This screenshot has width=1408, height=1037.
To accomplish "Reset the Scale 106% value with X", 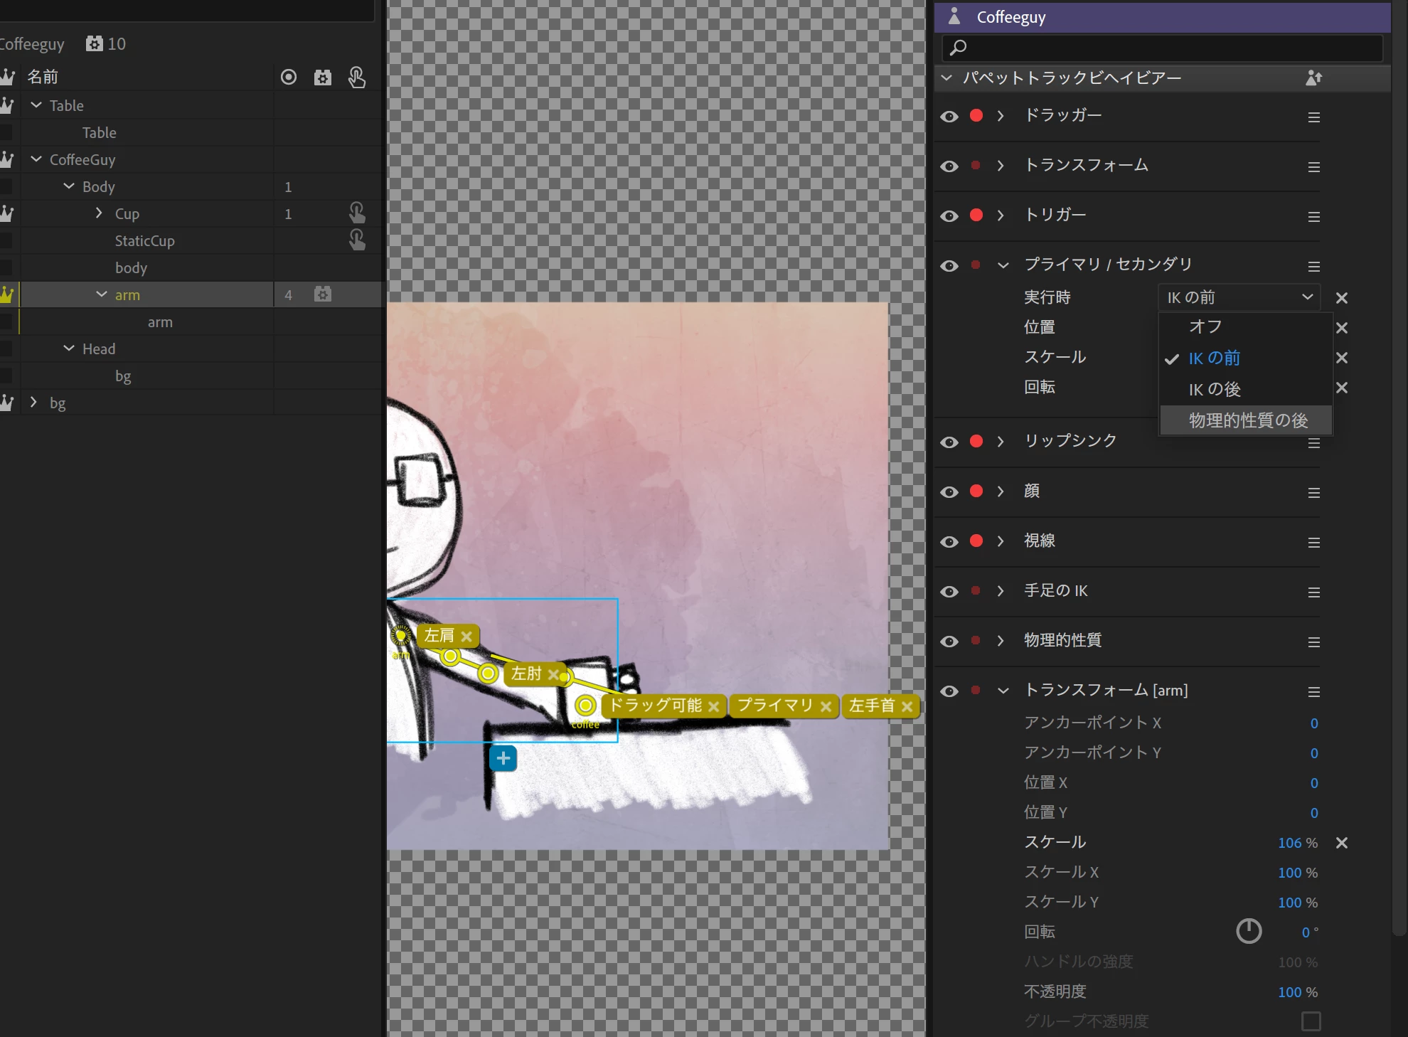I will (1341, 843).
